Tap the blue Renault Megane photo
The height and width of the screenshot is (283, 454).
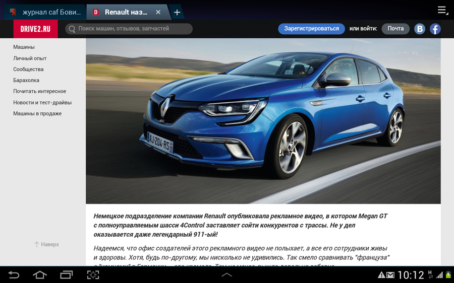click(x=263, y=121)
